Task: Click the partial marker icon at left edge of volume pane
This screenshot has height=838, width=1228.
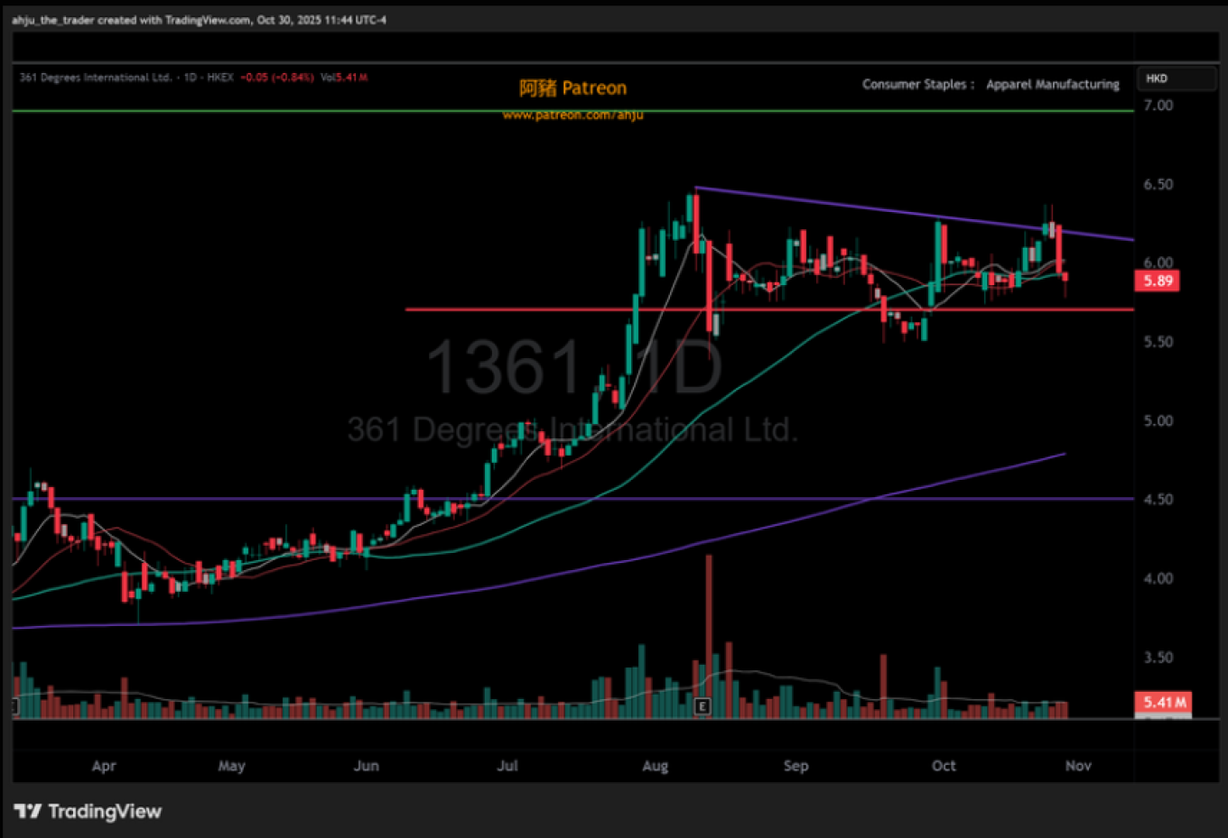Action: pyautogui.click(x=15, y=706)
